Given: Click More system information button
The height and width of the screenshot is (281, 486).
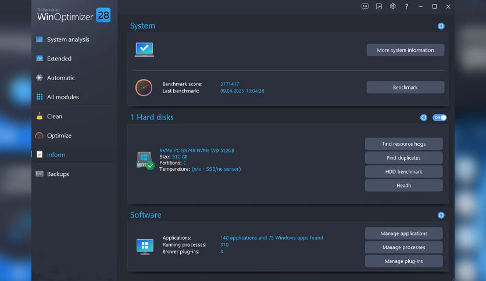Looking at the screenshot, I should point(405,50).
